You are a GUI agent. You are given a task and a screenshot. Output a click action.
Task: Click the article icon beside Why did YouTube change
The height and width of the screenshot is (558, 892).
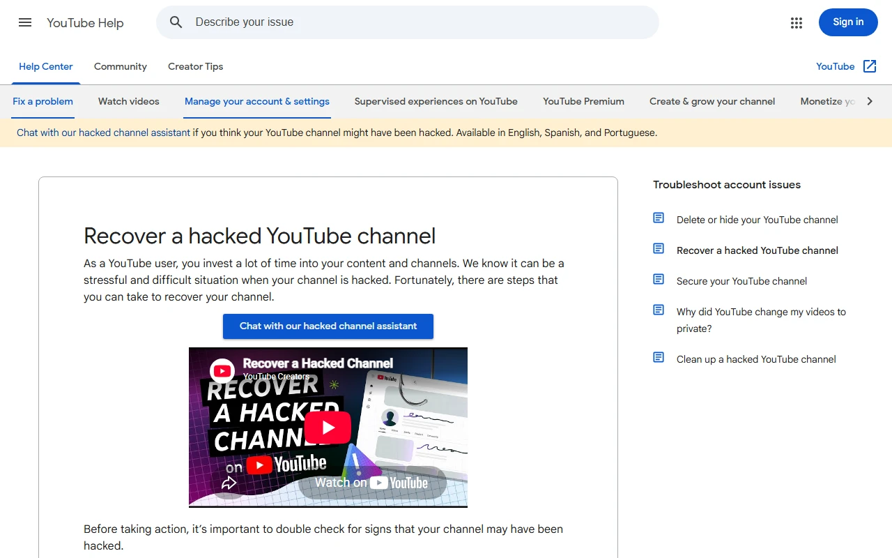[659, 310]
